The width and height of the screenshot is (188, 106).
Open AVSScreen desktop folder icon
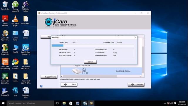(26, 20)
